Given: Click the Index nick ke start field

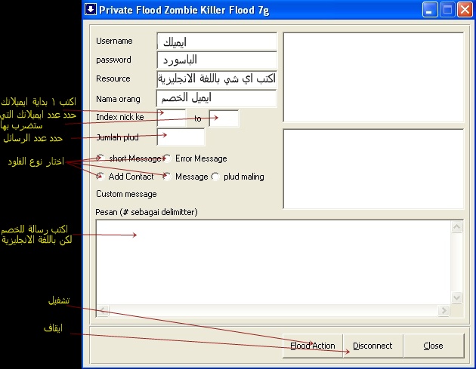Looking at the screenshot, I should (x=172, y=118).
